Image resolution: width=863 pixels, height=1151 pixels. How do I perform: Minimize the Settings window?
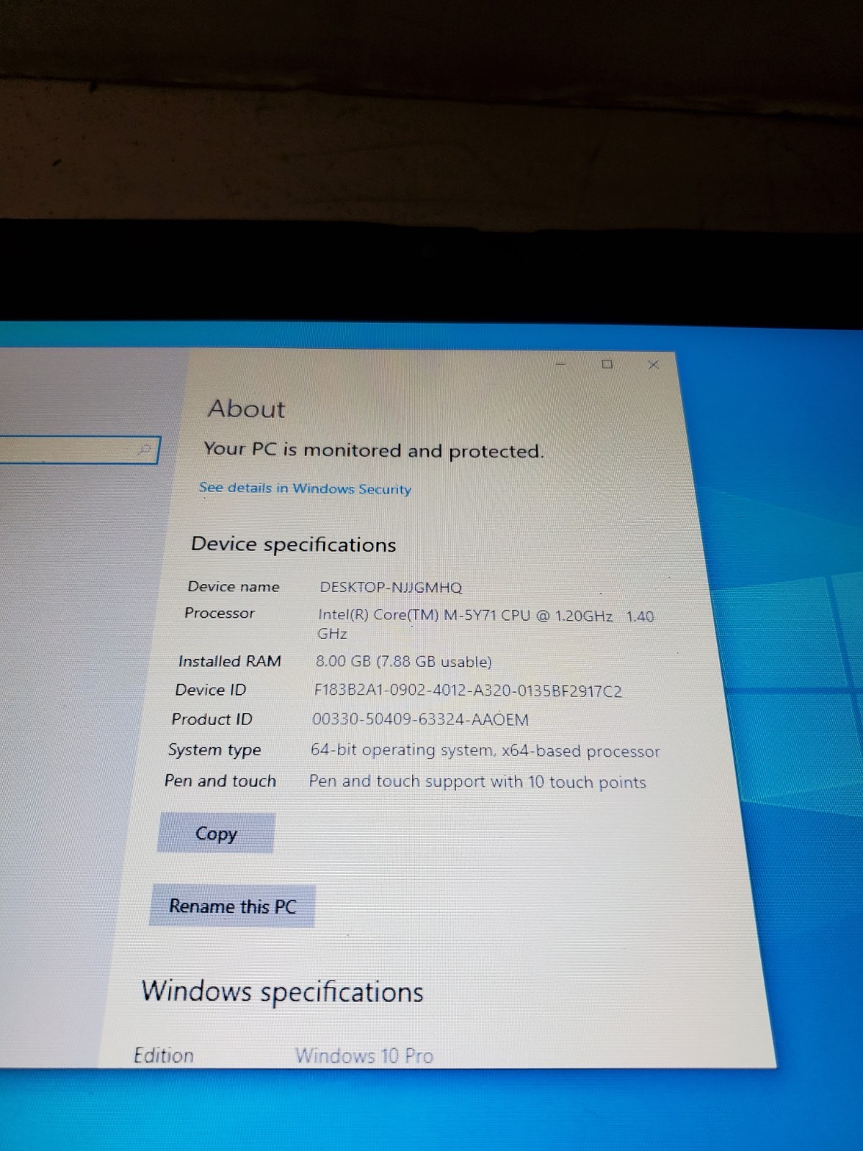click(562, 364)
